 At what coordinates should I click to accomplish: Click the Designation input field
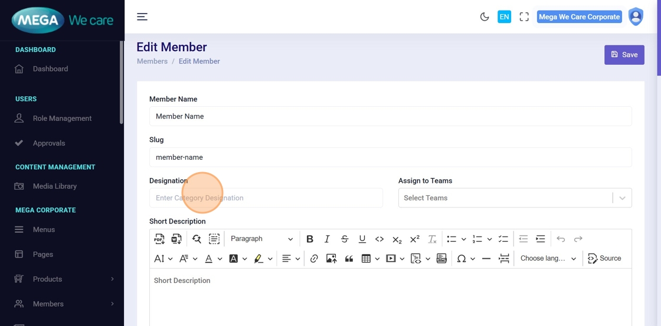pos(266,198)
